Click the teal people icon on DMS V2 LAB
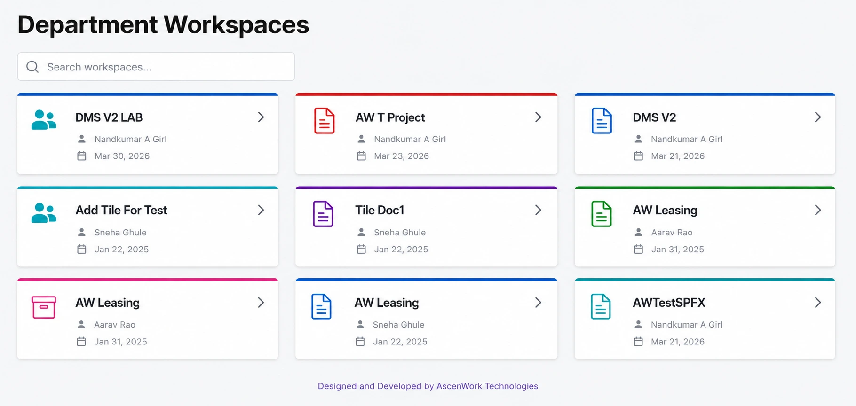 [44, 120]
